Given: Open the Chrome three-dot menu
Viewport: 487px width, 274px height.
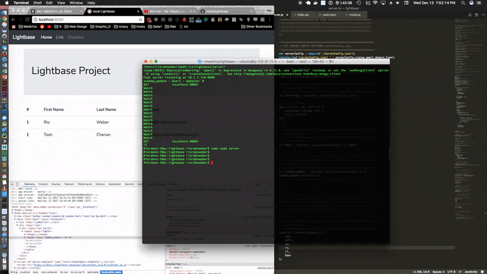Looking at the screenshot, I should tap(269, 19).
